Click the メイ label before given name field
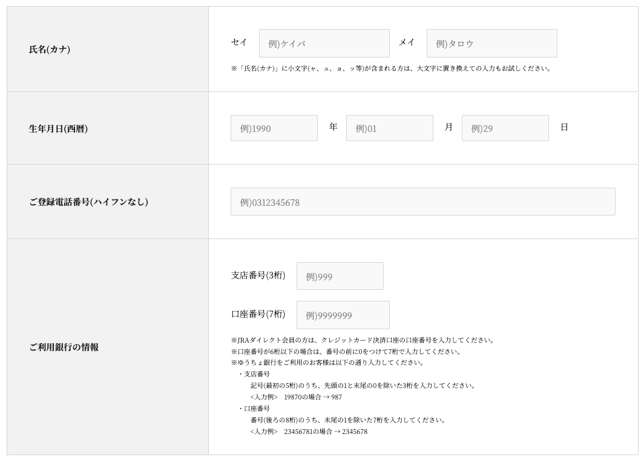The height and width of the screenshot is (460, 644). (407, 42)
